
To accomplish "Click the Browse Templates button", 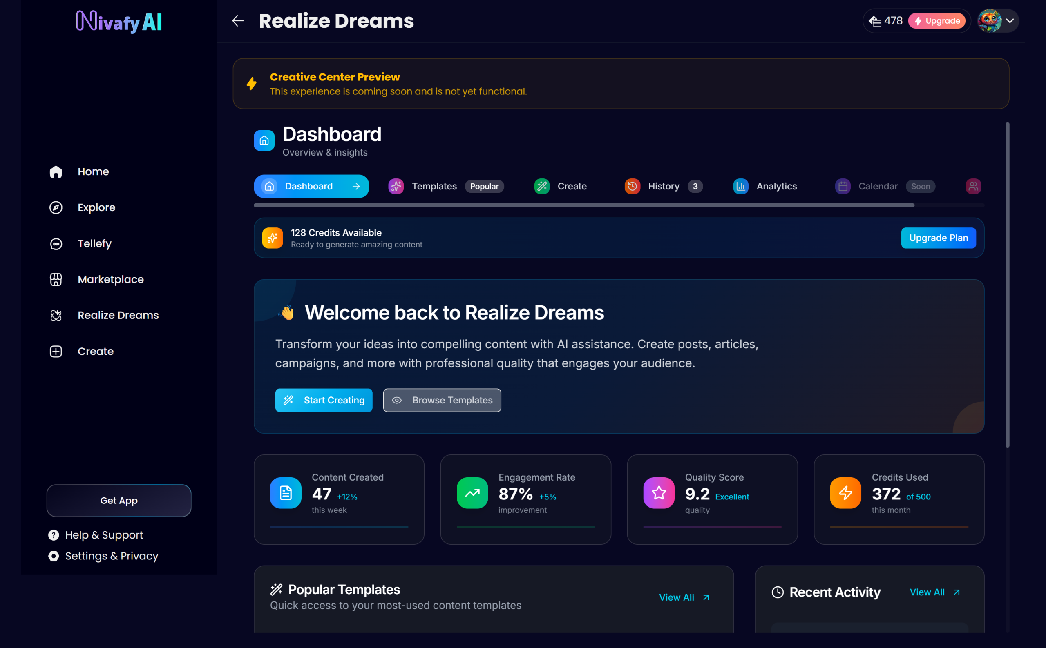I will click(x=442, y=400).
